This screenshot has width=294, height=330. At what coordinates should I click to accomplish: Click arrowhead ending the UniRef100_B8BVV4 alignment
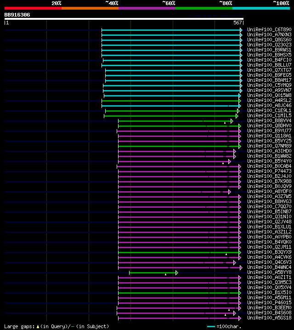click(x=232, y=121)
